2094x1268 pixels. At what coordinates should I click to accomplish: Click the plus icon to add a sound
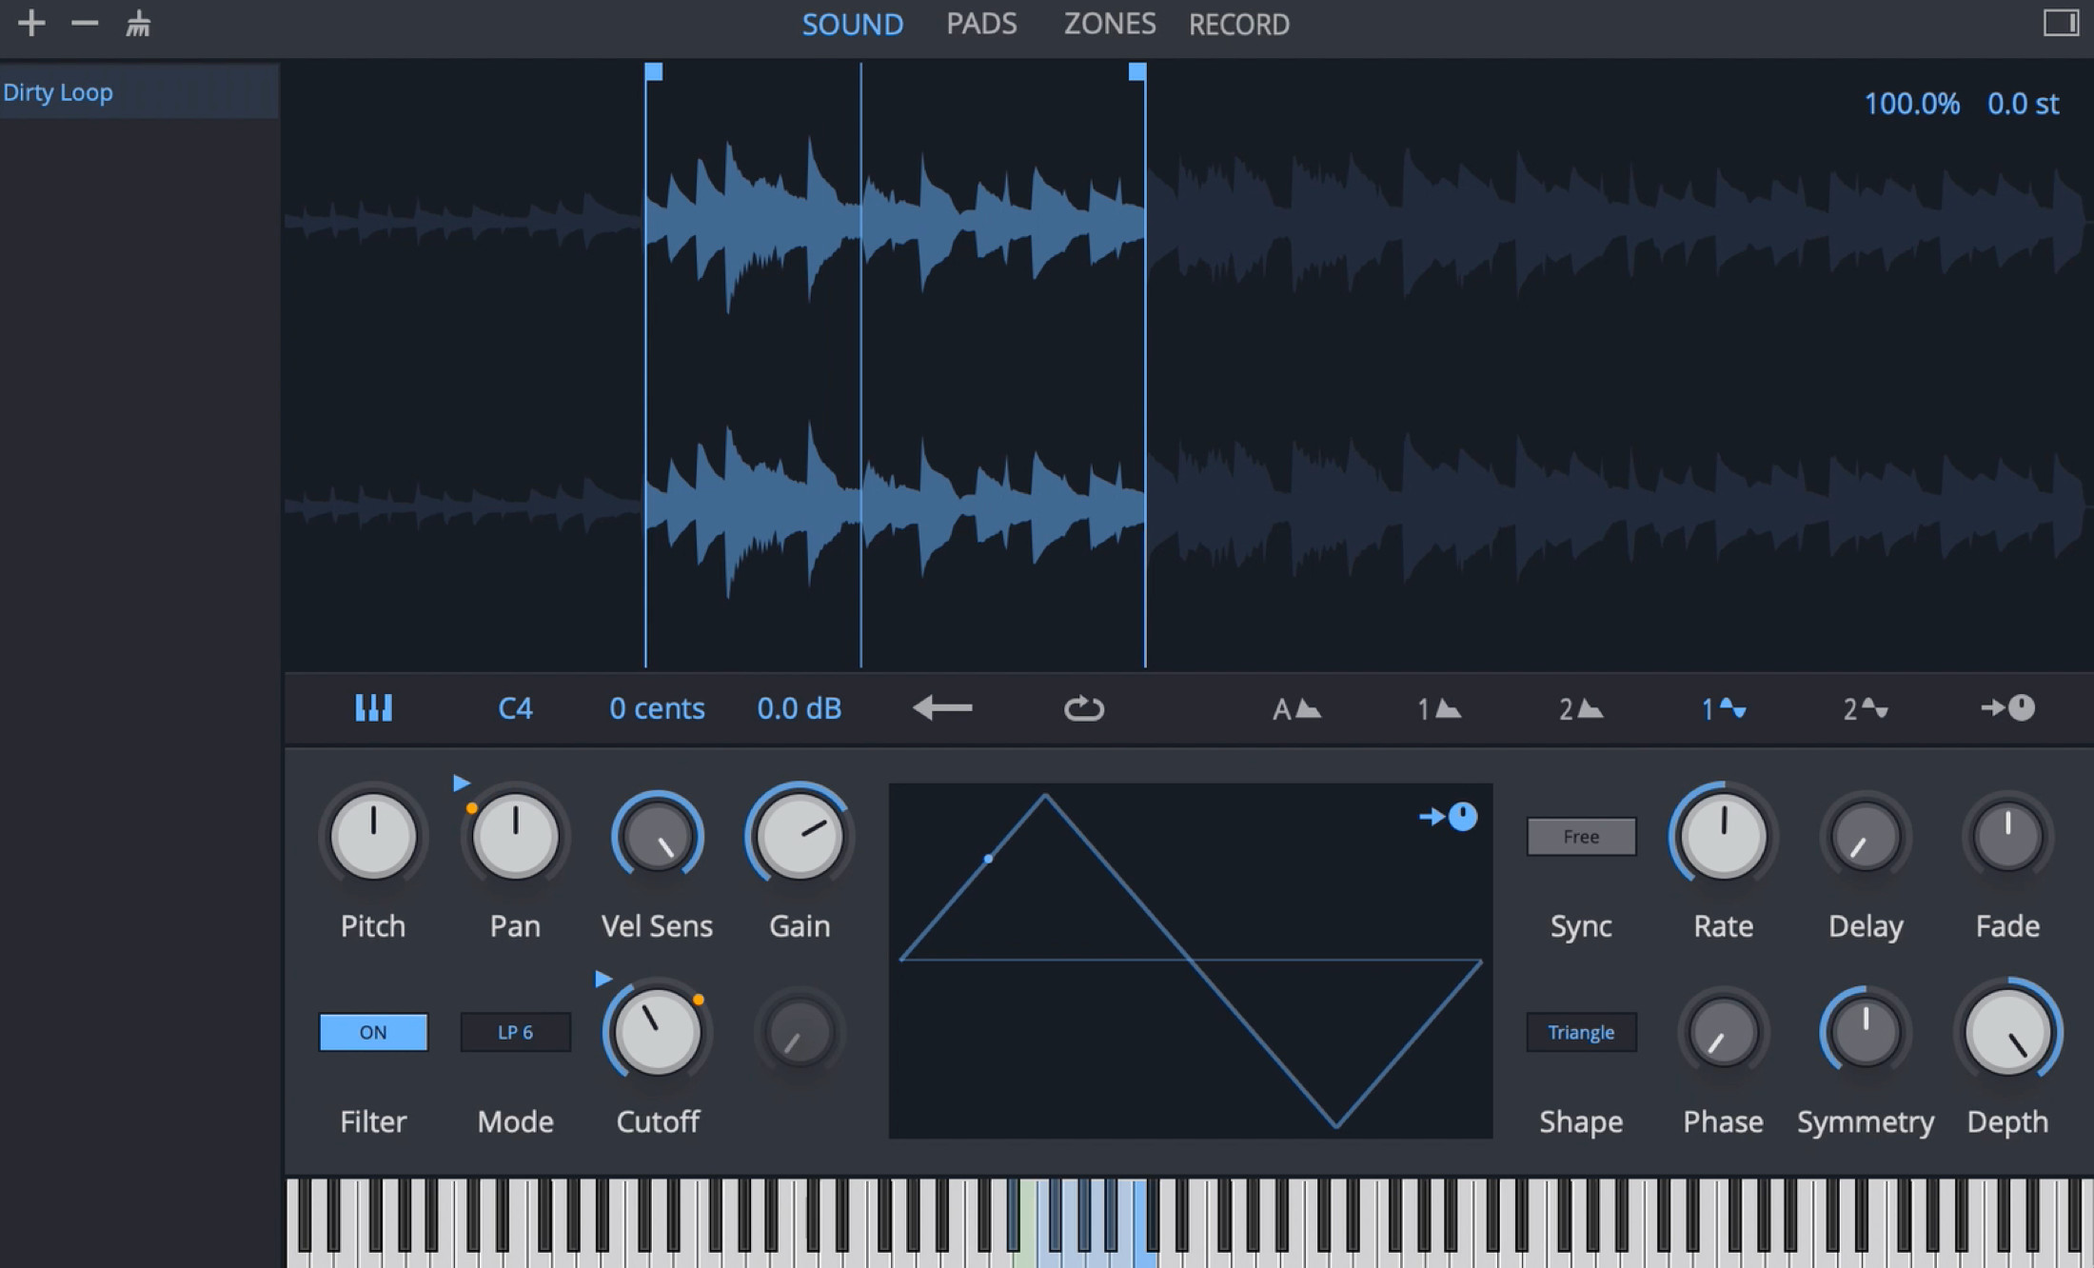pos(31,23)
